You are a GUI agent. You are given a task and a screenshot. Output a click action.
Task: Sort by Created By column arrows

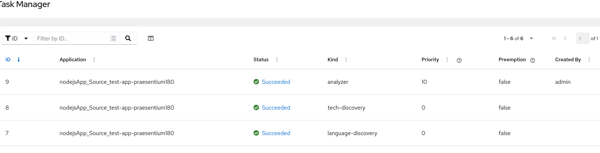coord(589,59)
